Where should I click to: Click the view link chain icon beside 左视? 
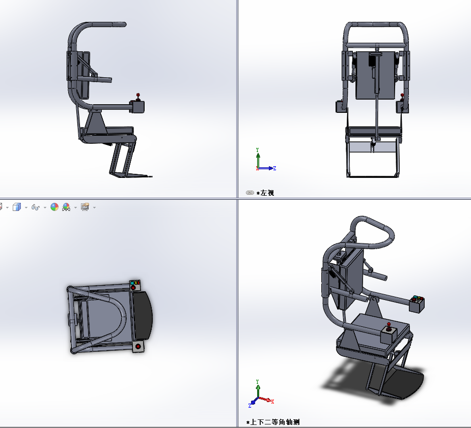click(x=250, y=193)
